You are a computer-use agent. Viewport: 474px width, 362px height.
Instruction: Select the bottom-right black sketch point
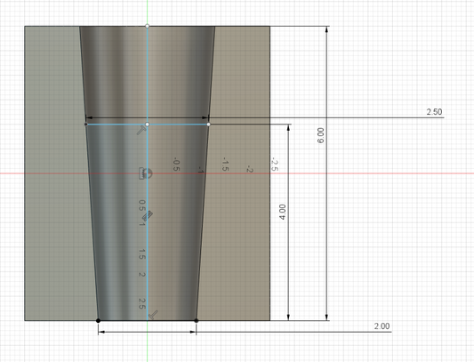click(x=197, y=320)
